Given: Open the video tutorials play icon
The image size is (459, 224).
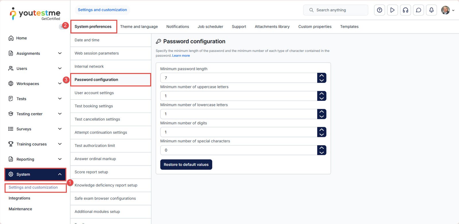Looking at the screenshot, I should (x=392, y=10).
